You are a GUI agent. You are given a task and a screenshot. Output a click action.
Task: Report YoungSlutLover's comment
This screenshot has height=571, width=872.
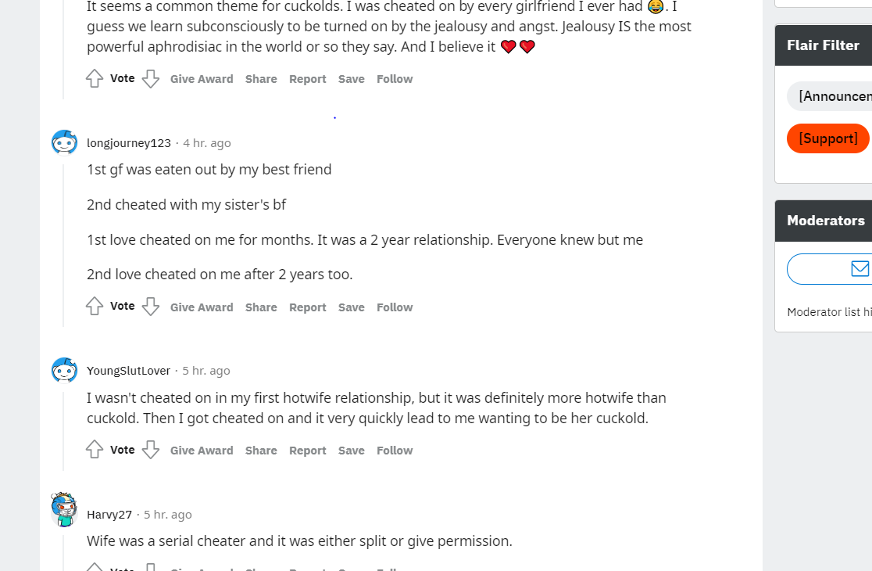coord(308,451)
